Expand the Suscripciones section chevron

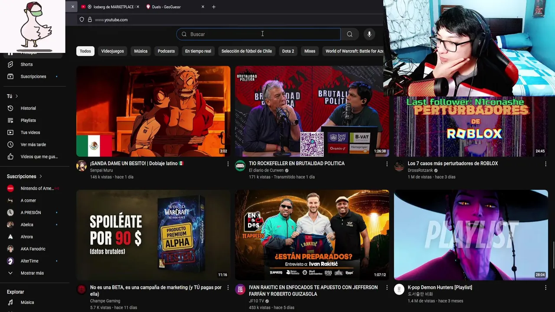coord(41,176)
